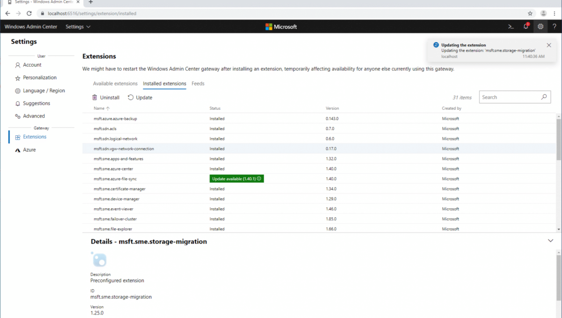This screenshot has height=318, width=562.
Task: Open a new browser tab
Action: (91, 2)
